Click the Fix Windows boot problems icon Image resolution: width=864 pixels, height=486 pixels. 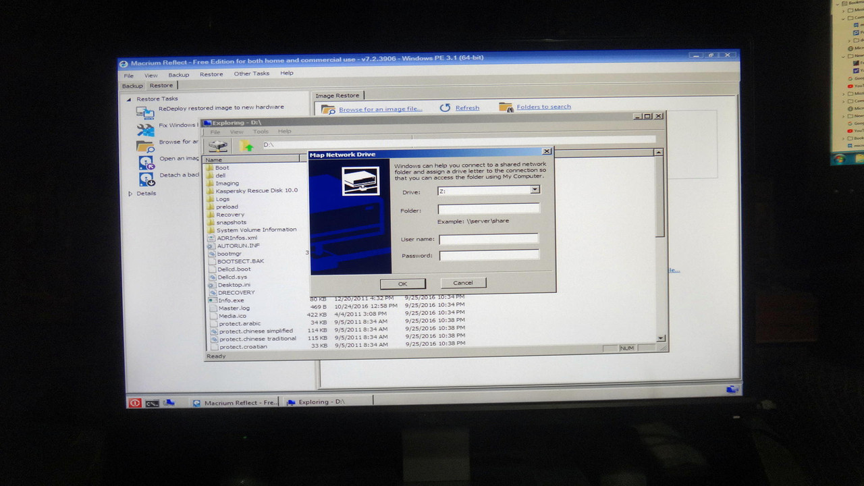tap(145, 129)
